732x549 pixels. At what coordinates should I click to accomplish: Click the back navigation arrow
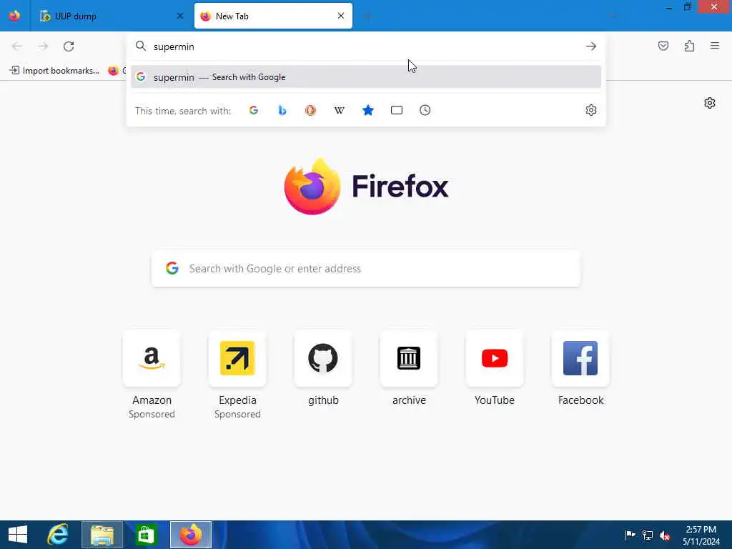pos(17,46)
